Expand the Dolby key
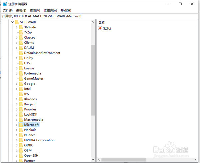200x163 pixels. pyautogui.click(x=17, y=58)
